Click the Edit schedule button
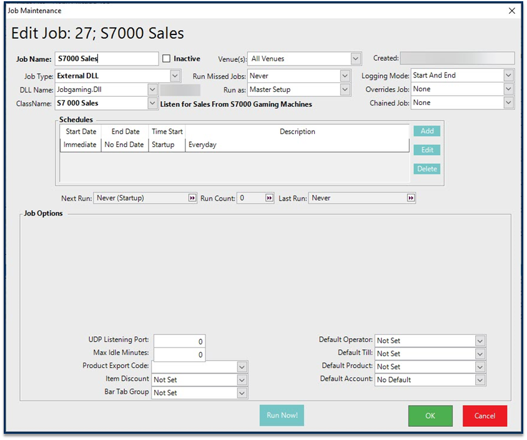Image resolution: width=527 pixels, height=440 pixels. click(x=427, y=150)
